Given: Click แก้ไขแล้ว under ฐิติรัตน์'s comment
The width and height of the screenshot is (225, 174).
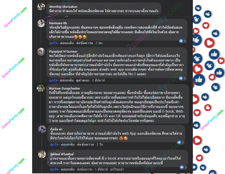Looking at the screenshot, I should point(117,169).
